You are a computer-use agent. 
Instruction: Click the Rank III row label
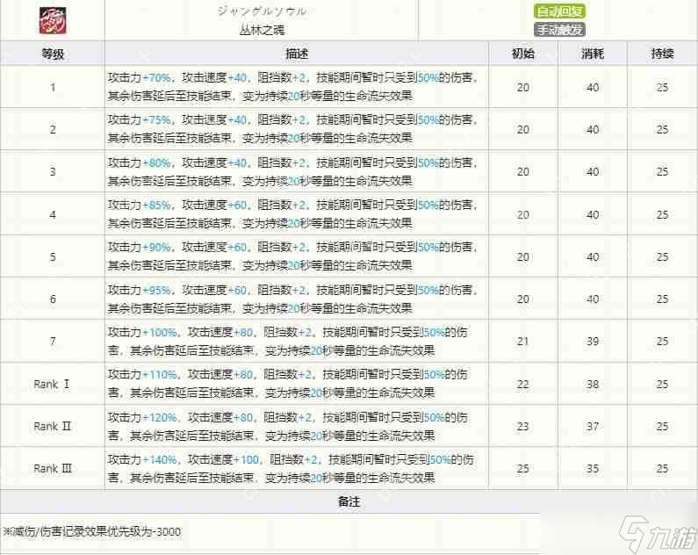click(53, 469)
